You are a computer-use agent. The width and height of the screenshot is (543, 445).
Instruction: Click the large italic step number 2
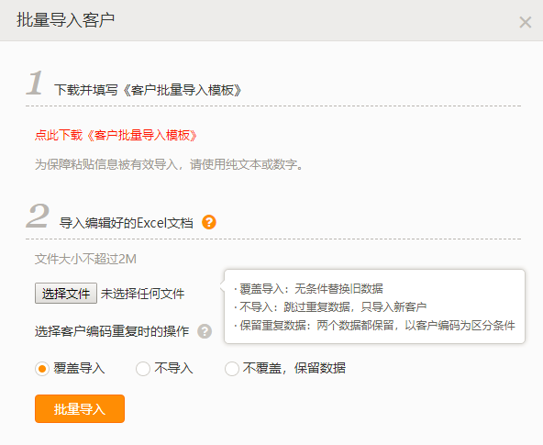click(x=38, y=216)
